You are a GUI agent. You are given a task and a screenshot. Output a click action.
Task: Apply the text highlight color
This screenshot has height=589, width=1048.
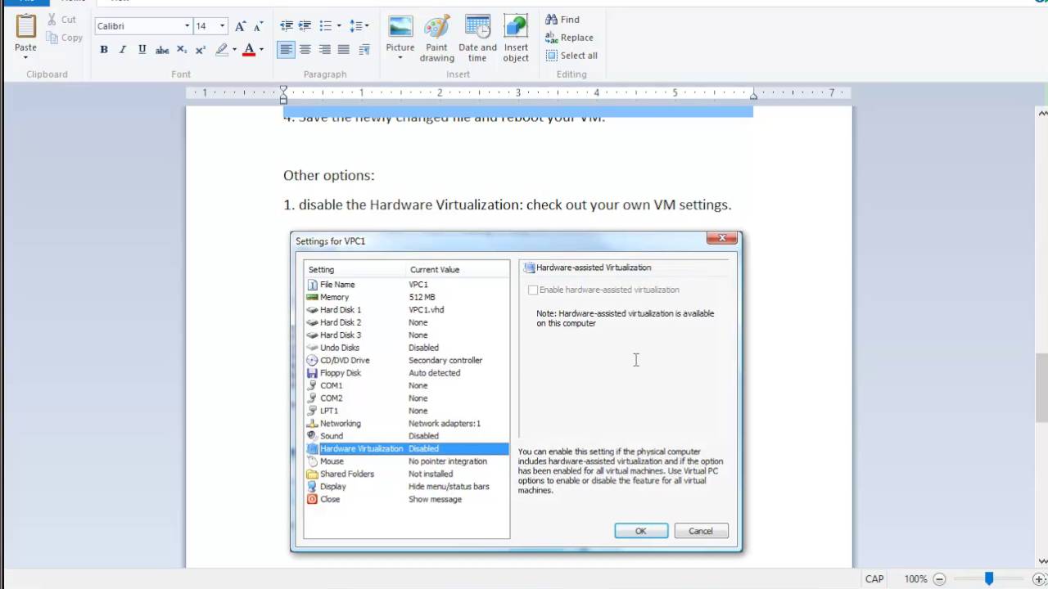point(222,50)
